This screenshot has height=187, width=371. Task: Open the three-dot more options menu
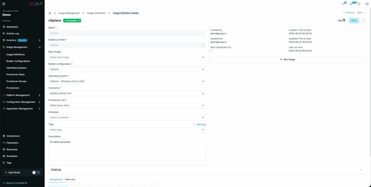click(x=363, y=21)
